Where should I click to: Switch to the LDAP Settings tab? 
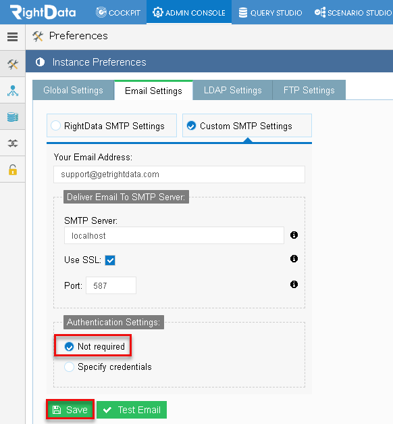click(232, 90)
